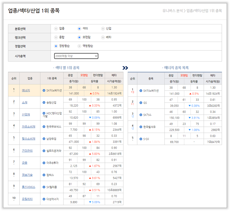Click the 모멘텀 column header in sector table
Image resolution: width=230 pixels, height=211 pixels.
click(x=84, y=75)
